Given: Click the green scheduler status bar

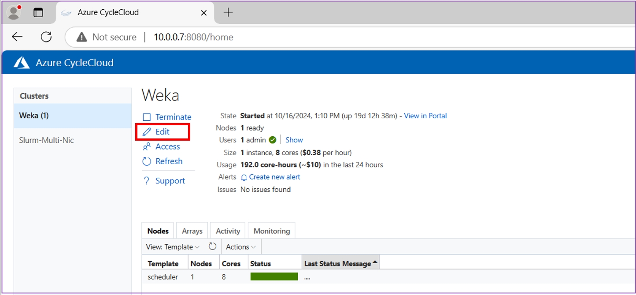Looking at the screenshot, I should (274, 277).
